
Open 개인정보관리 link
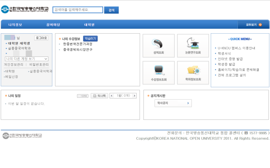(x=13, y=64)
